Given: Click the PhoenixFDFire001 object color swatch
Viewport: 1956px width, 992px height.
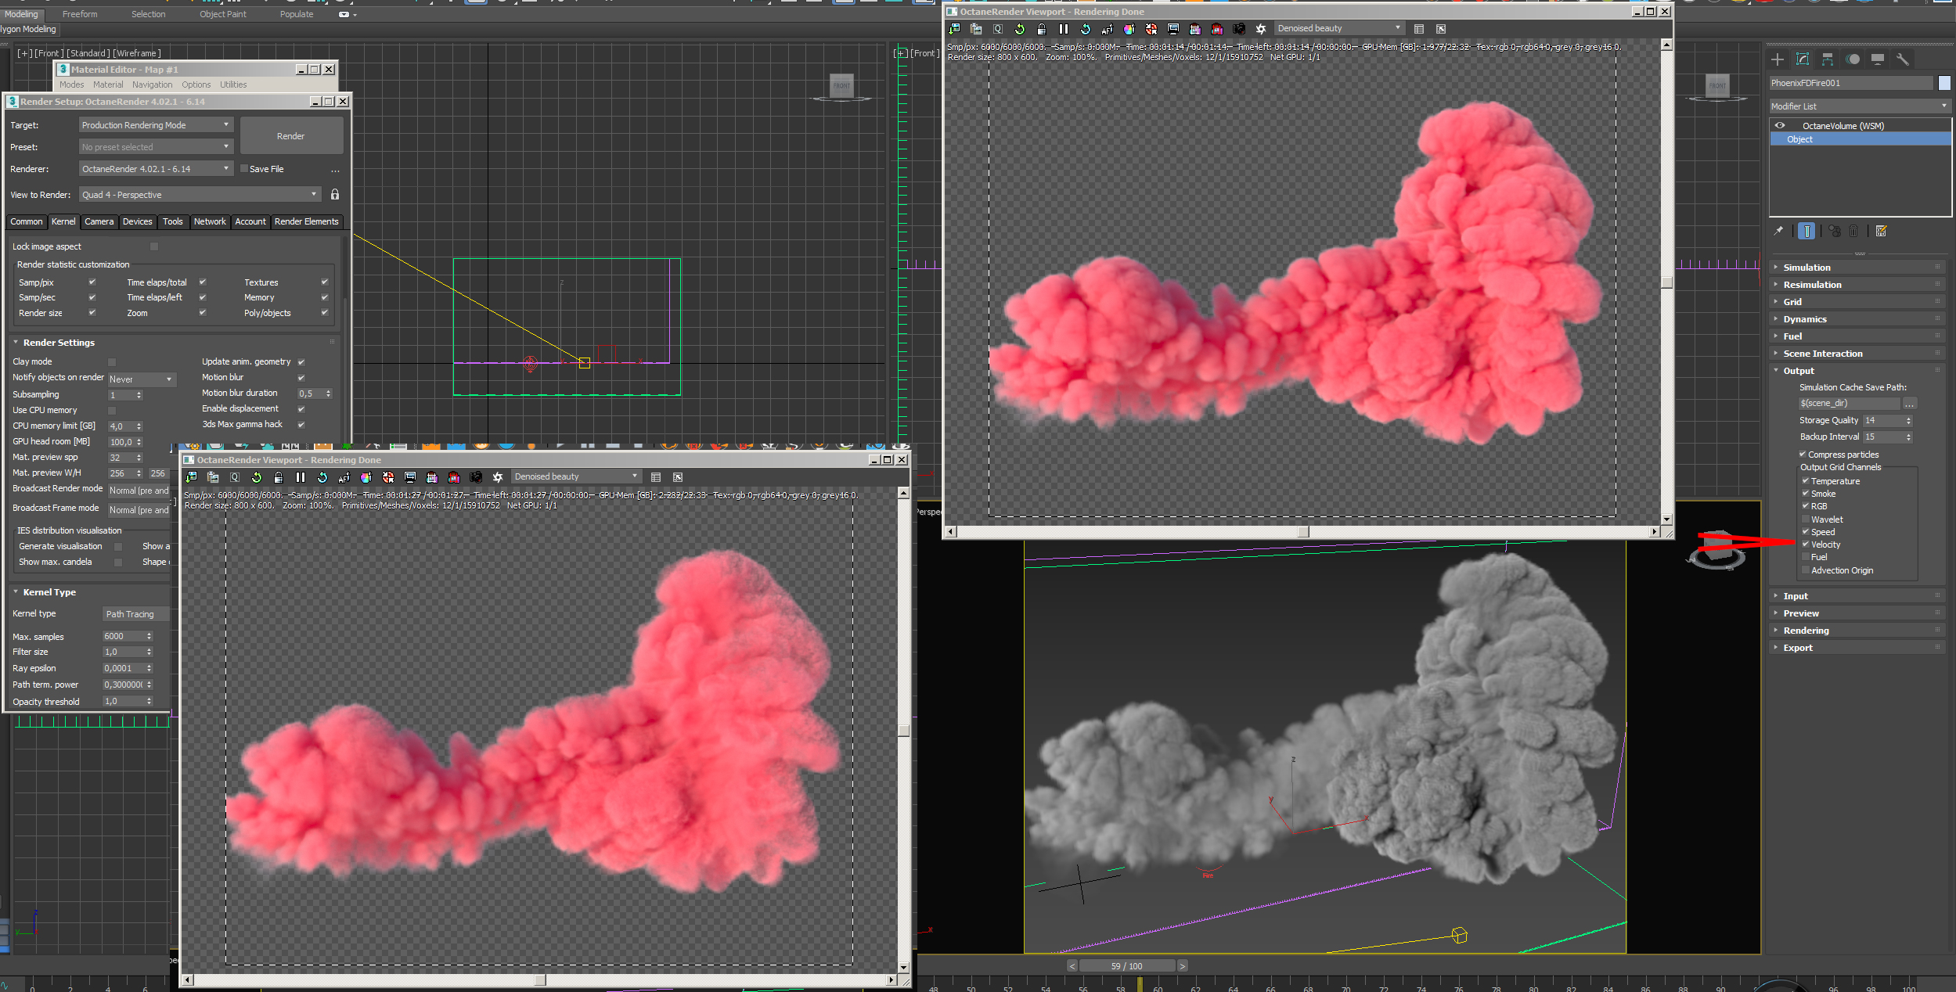Looking at the screenshot, I should (x=1944, y=83).
